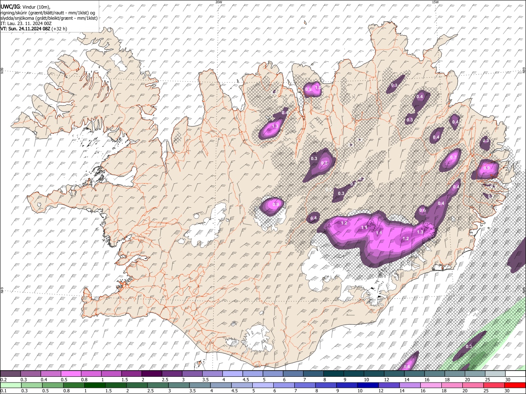Pick the first snow-scale swatch labeled 0.2
526x394 pixels.
coord(10,374)
